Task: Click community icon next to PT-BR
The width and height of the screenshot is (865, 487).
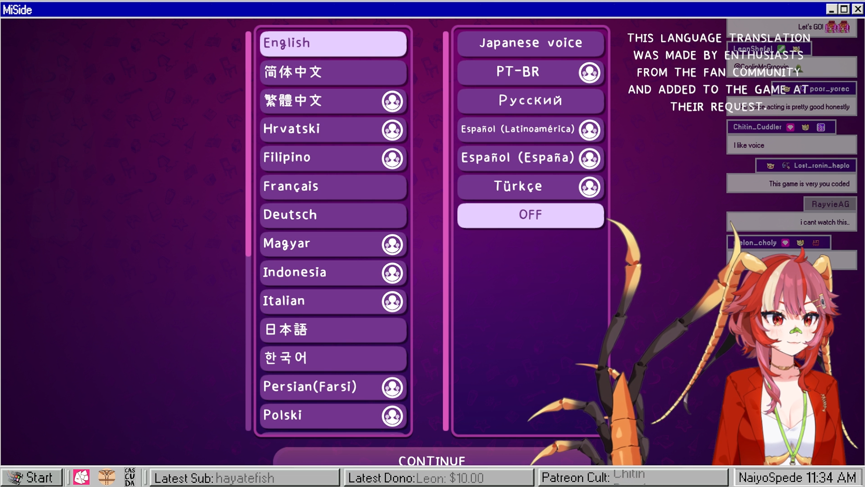Action: tap(589, 72)
